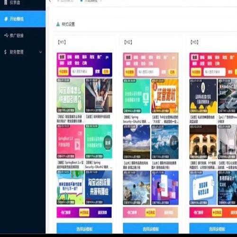Open the 淘宝直播 green thumbnail in H1
The width and height of the screenshot is (237, 237).
pyautogui.click(x=70, y=96)
